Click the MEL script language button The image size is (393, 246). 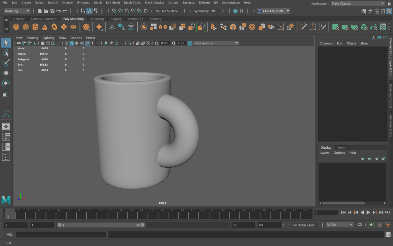pyautogui.click(x=10, y=234)
